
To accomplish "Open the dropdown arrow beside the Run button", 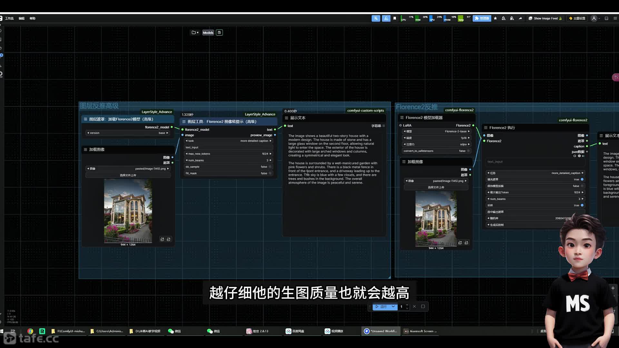I will click(x=393, y=306).
